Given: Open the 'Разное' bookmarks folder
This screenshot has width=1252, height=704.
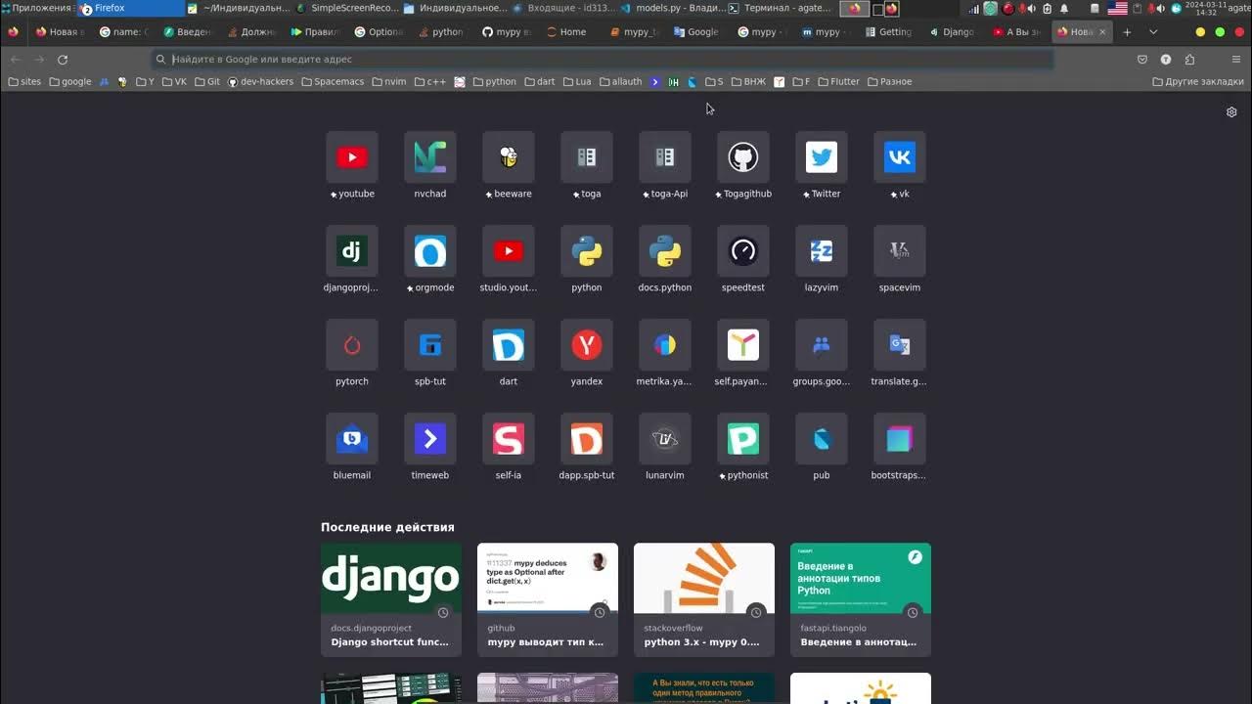Looking at the screenshot, I should pos(889,82).
